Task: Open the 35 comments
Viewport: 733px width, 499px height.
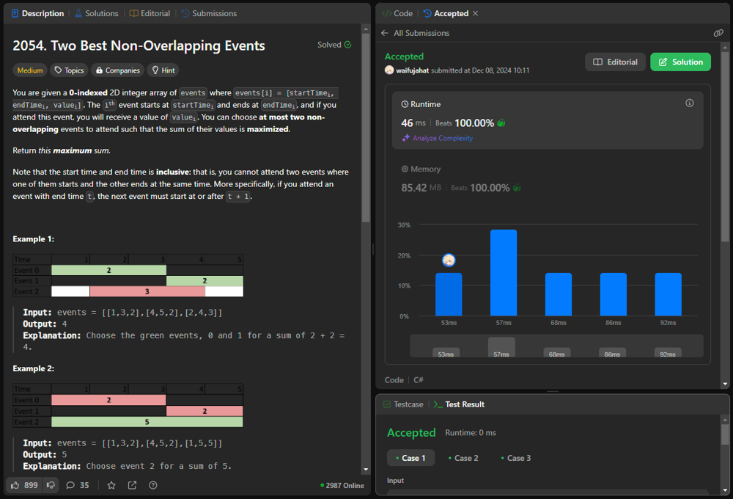Action: pyautogui.click(x=78, y=486)
